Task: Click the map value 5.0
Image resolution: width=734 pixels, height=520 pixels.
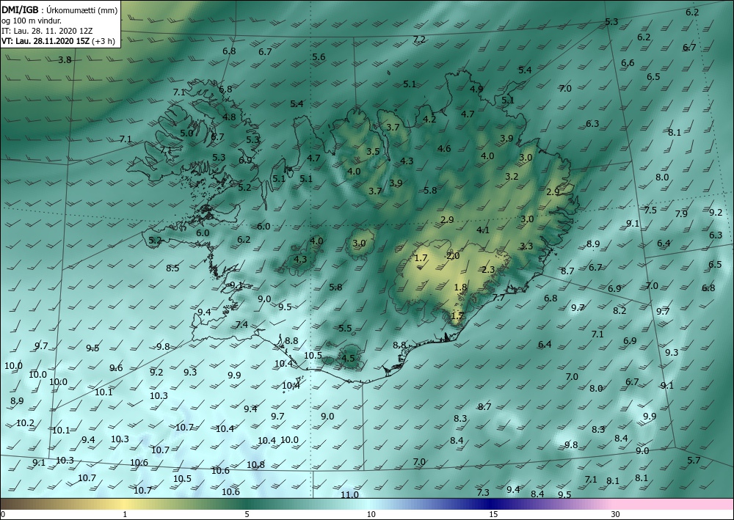Action: click(x=186, y=133)
